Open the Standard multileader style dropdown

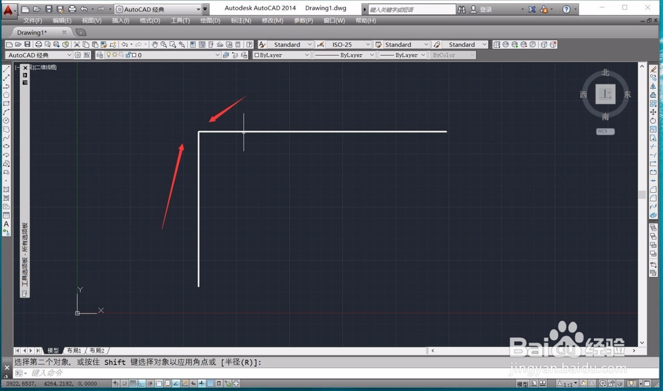tap(465, 44)
